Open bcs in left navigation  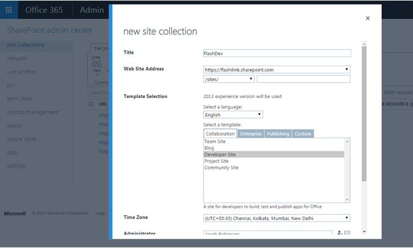tap(11, 85)
